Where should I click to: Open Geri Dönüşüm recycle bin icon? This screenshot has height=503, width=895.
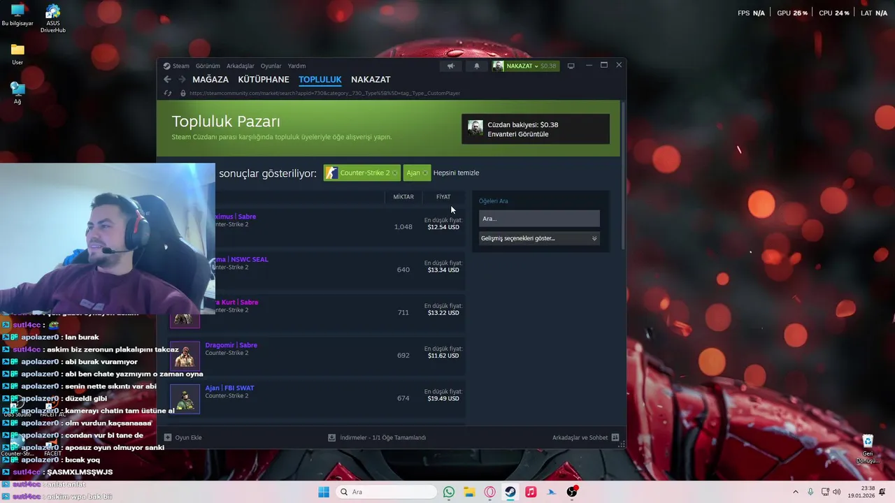tap(868, 449)
